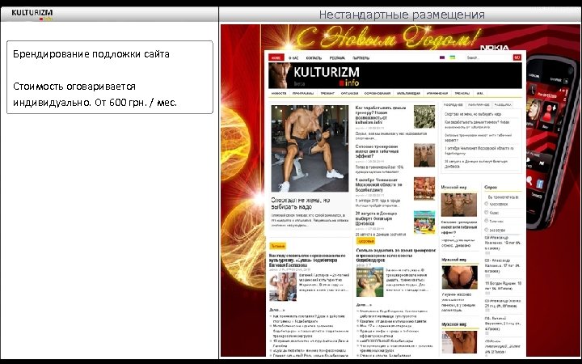Open headline 'Спортзал не жена, но выбирать надо'
This screenshot has height=364, width=582.
point(300,203)
